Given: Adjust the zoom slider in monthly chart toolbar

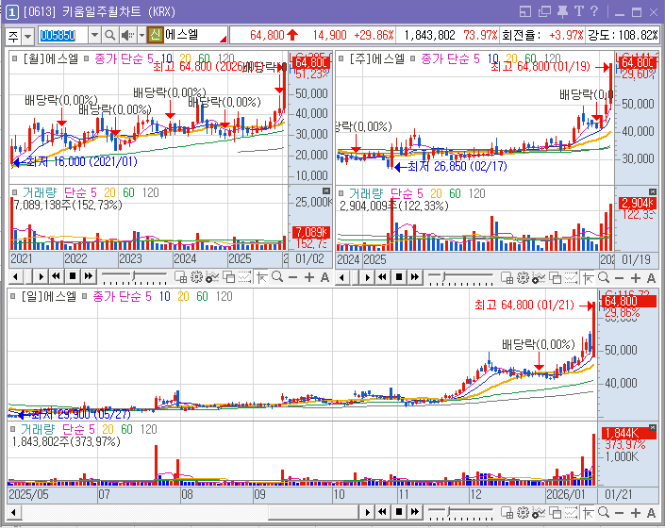Looking at the screenshot, I should click(134, 277).
